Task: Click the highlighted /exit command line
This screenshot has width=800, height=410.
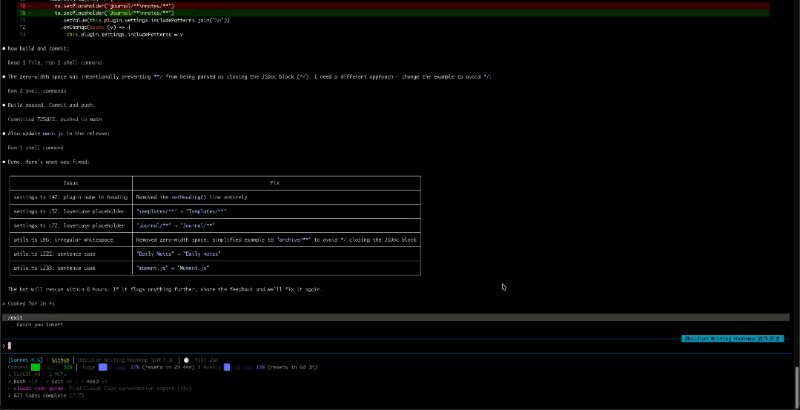Action: click(395, 318)
